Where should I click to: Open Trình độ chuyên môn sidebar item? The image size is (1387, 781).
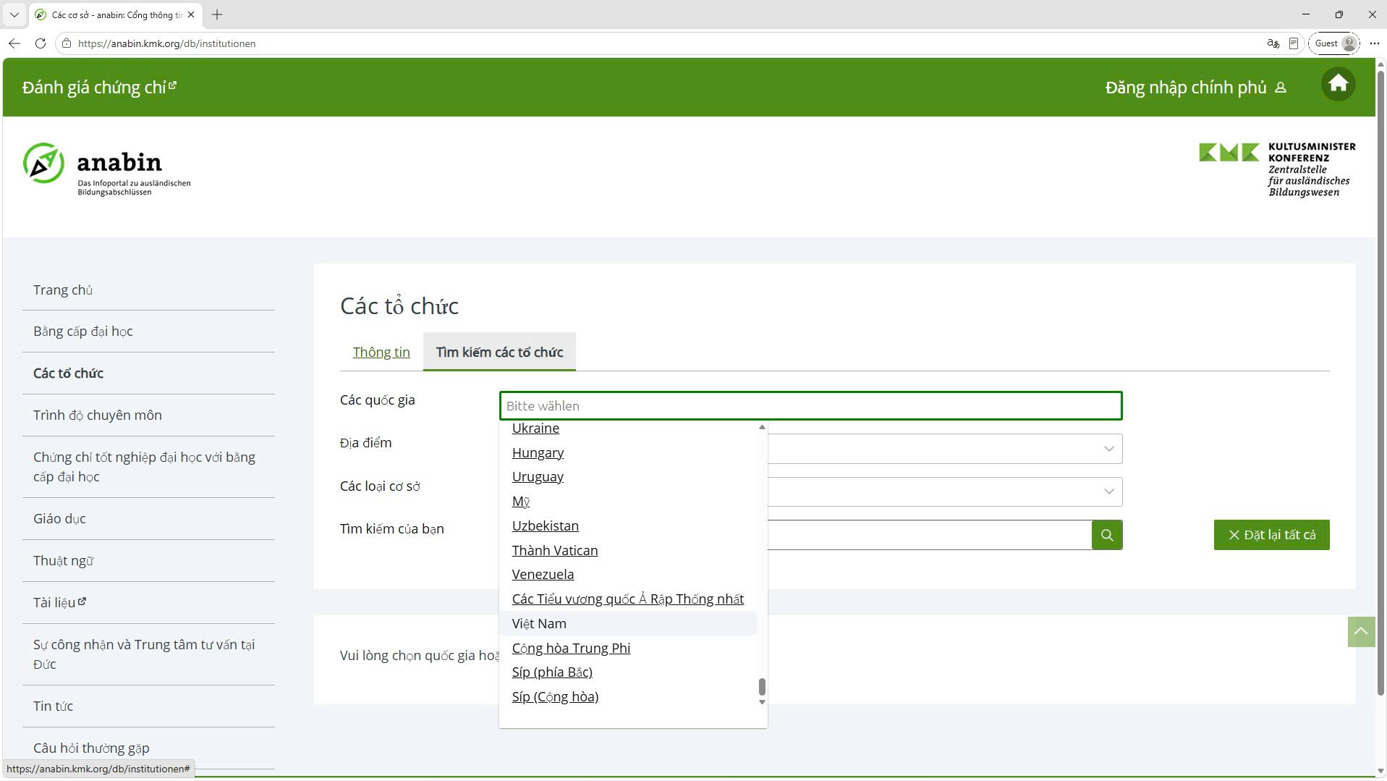coord(98,415)
